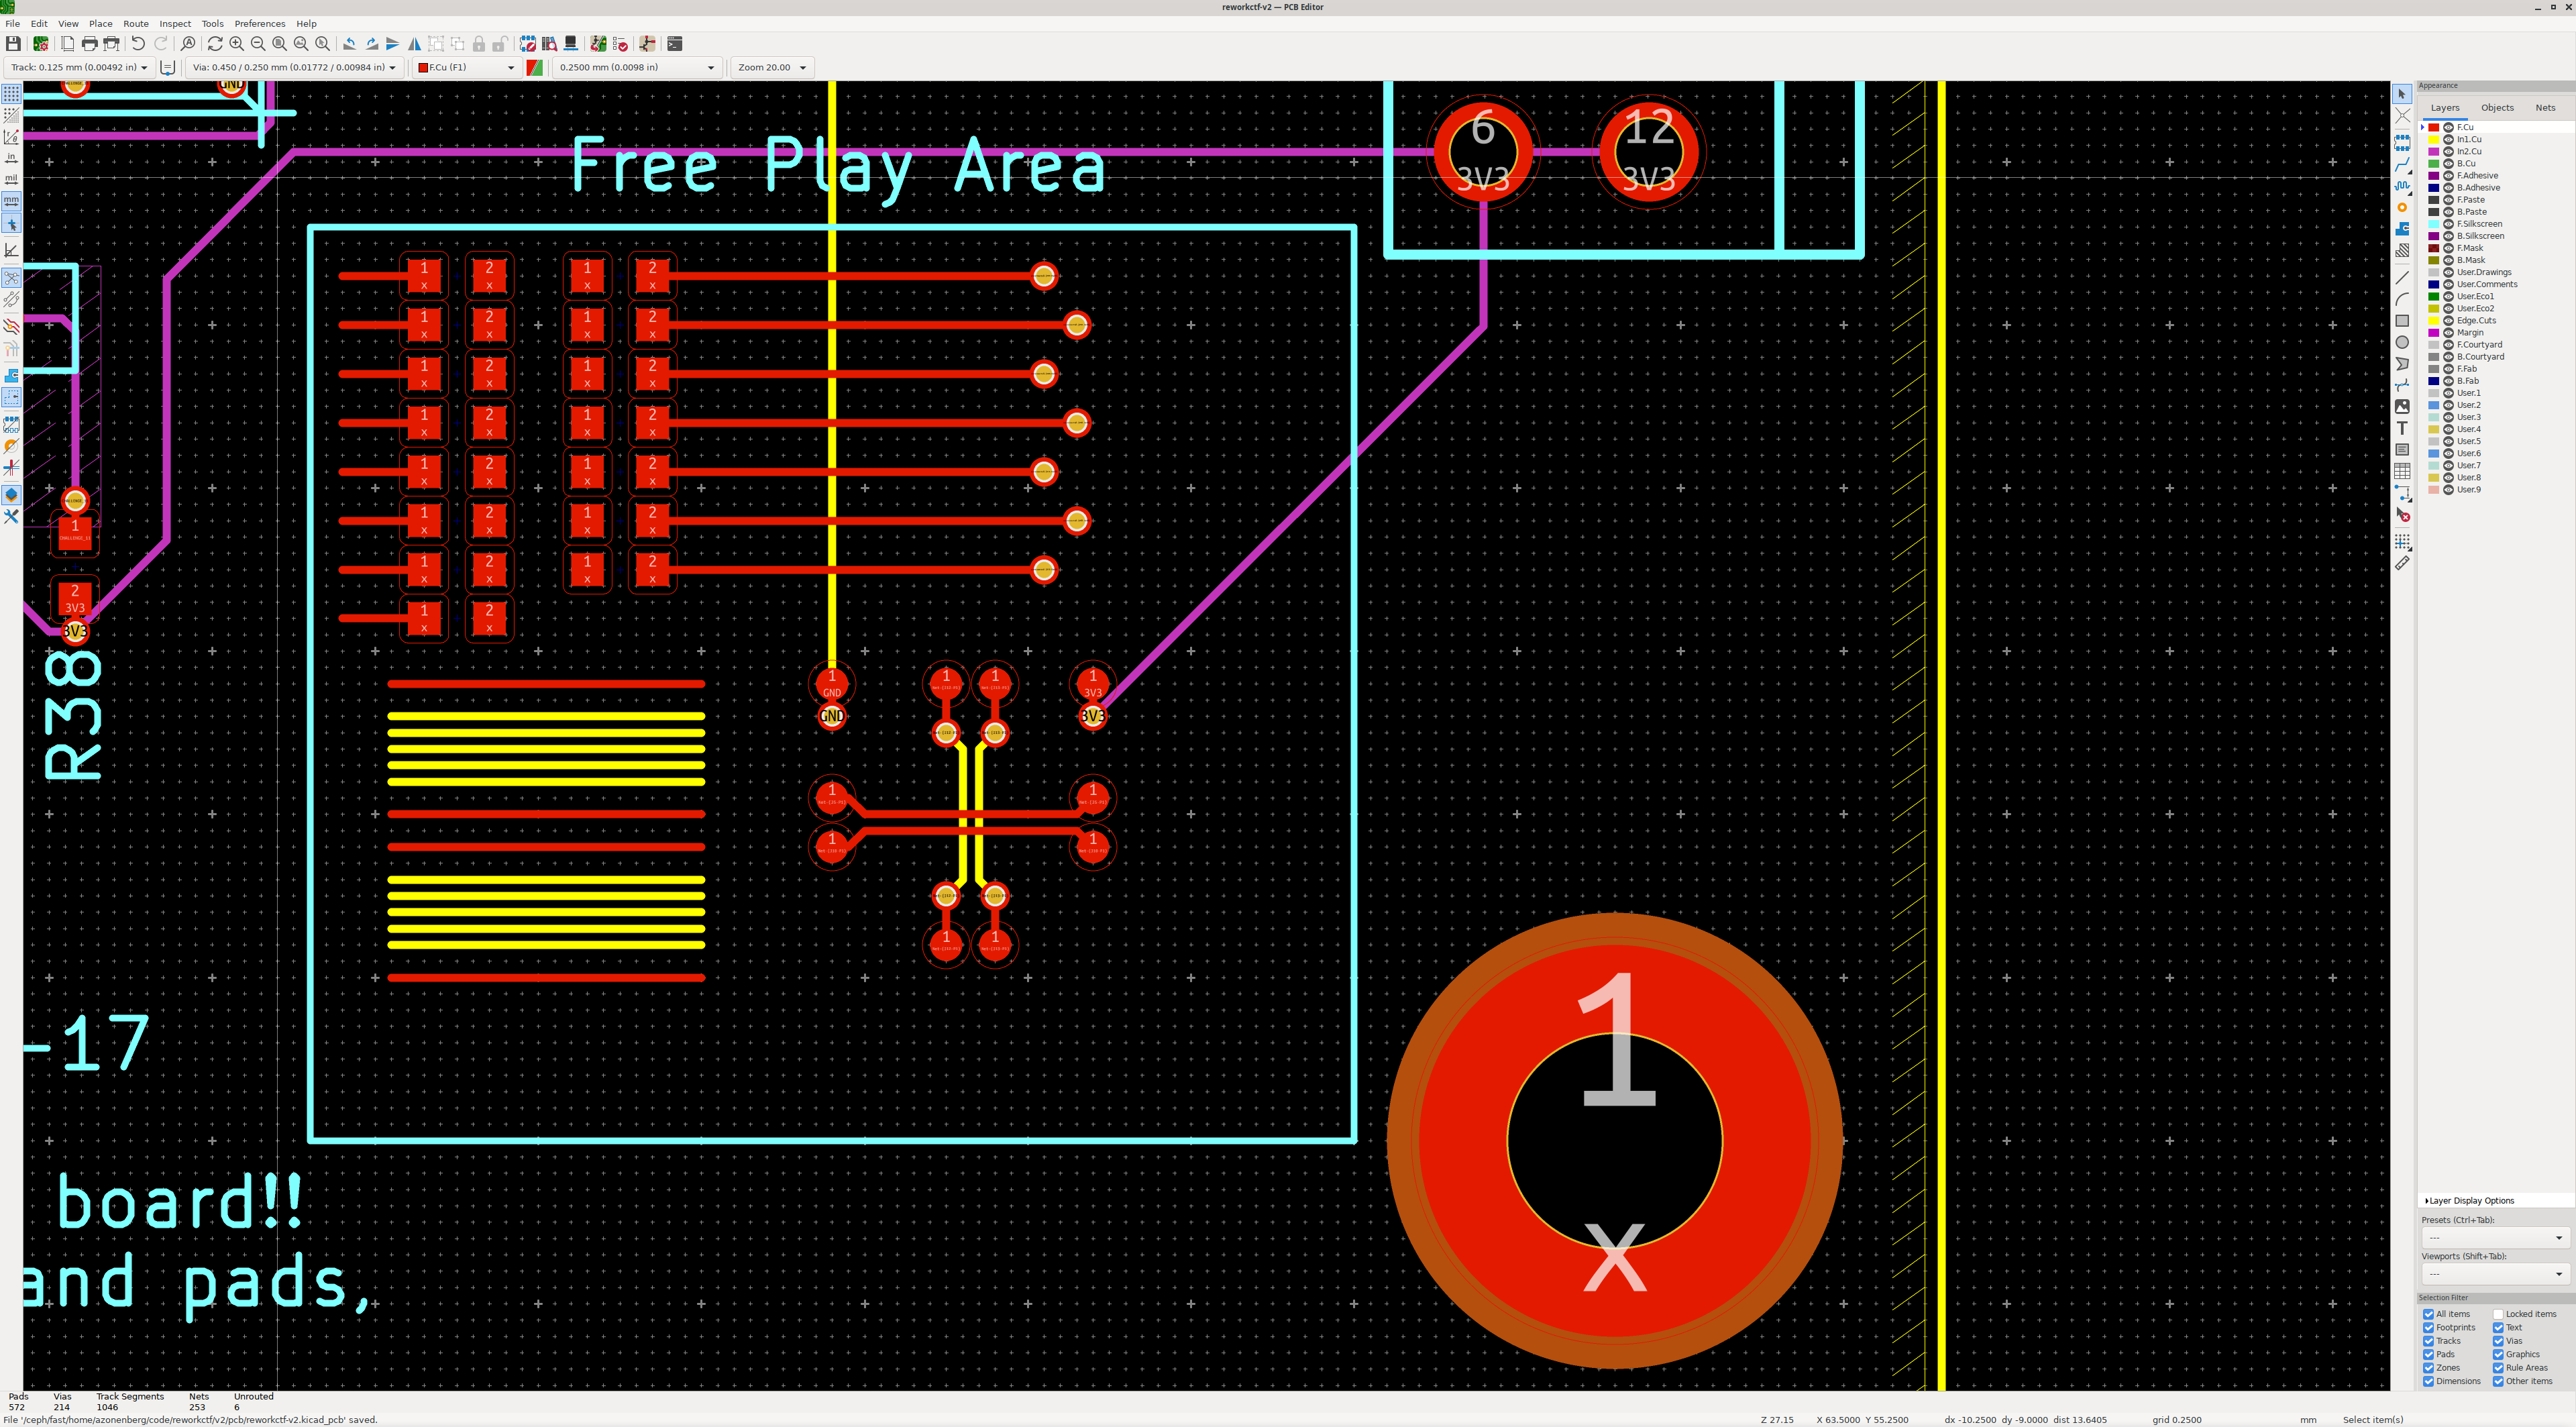Open the F.Cu active layer dropdown
Viewport: 2576px width, 1427px height.
(466, 68)
